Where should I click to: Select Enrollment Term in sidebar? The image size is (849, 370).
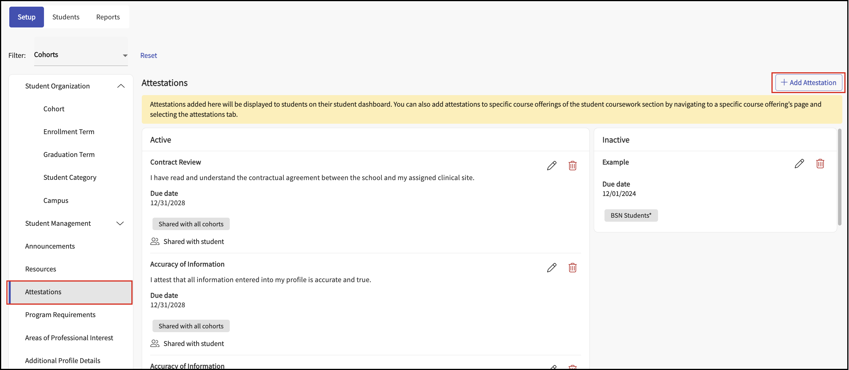coord(69,132)
